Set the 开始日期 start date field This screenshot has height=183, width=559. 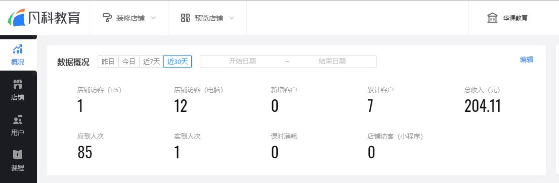click(x=242, y=61)
